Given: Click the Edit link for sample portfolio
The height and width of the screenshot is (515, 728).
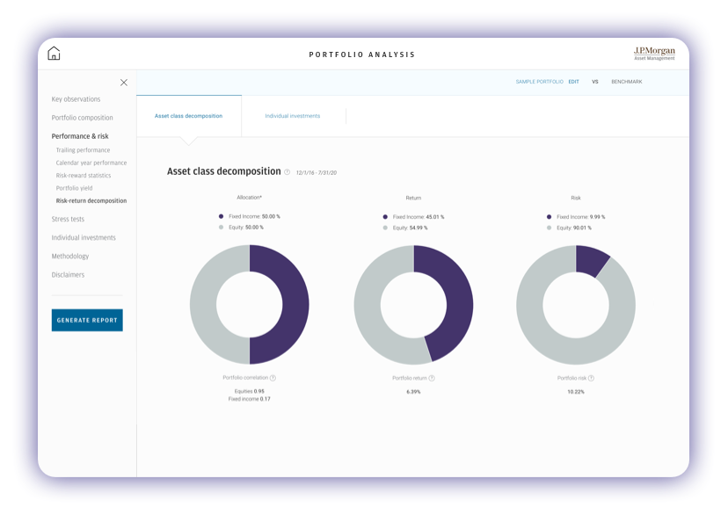Looking at the screenshot, I should pyautogui.click(x=573, y=82).
